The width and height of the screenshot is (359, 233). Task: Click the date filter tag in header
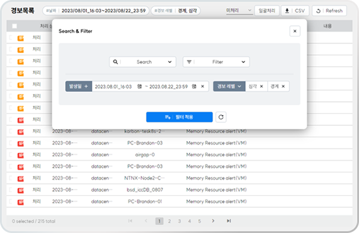point(96,11)
